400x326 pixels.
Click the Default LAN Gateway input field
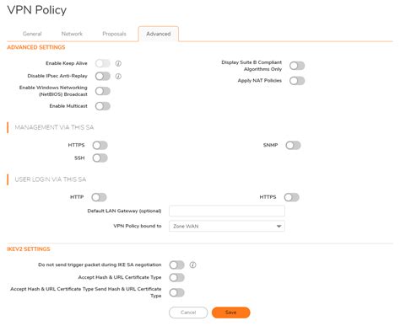coord(227,211)
